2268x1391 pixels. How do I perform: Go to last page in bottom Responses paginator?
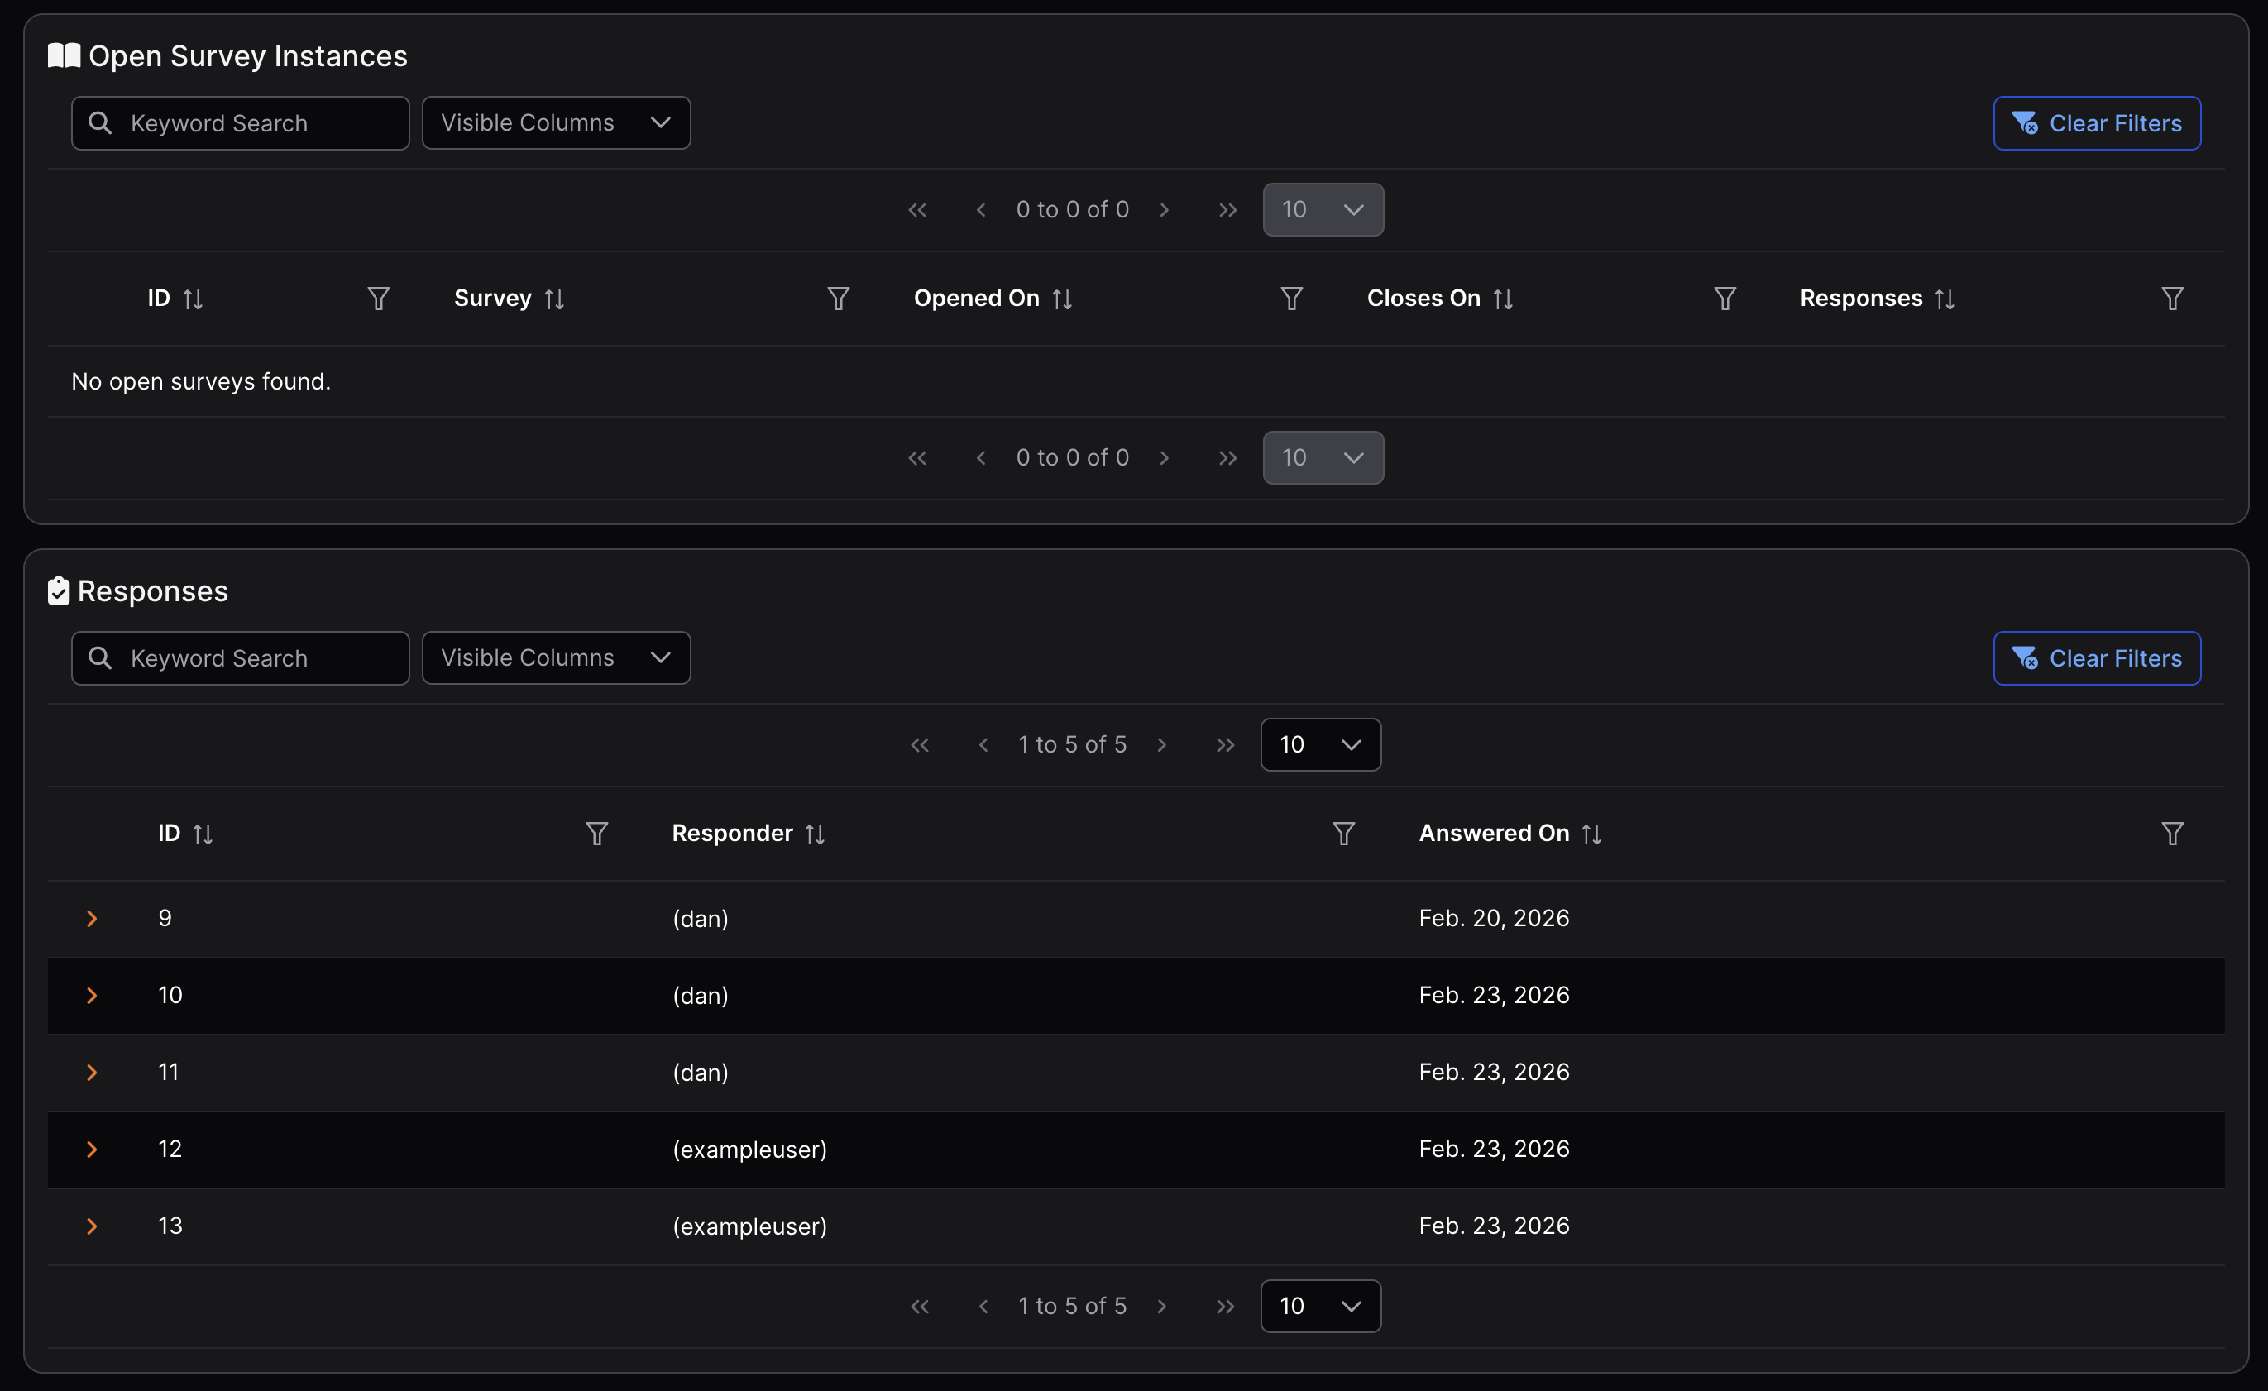click(1224, 1307)
